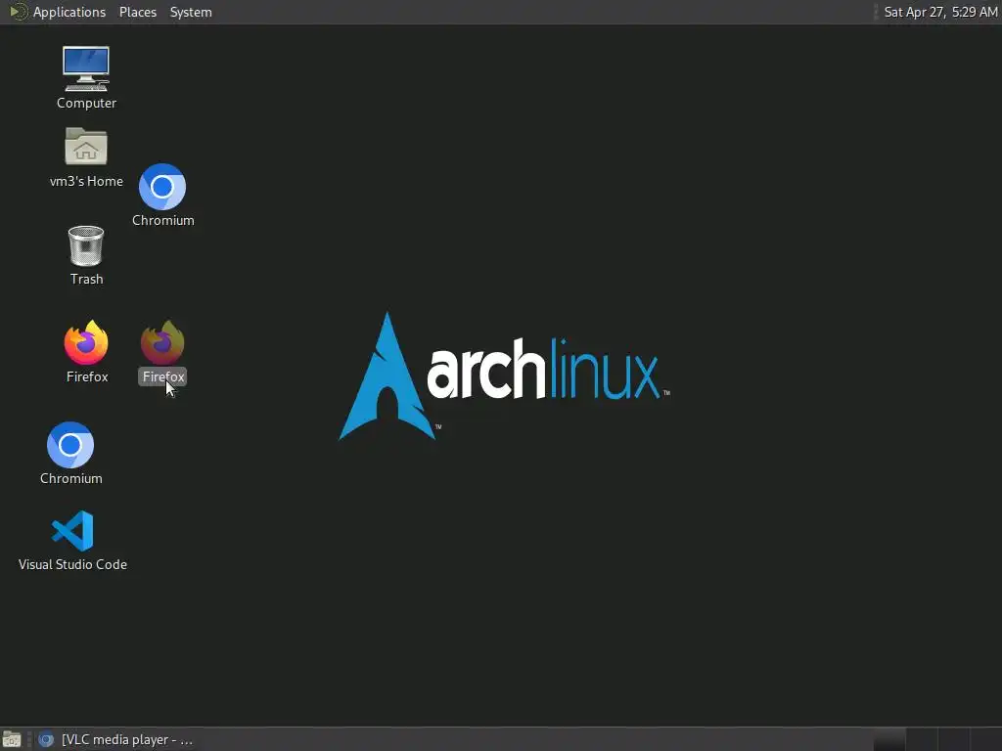Activate the VLC media player taskbar entry
Viewport: 1002px width, 751px height.
pyautogui.click(x=115, y=739)
